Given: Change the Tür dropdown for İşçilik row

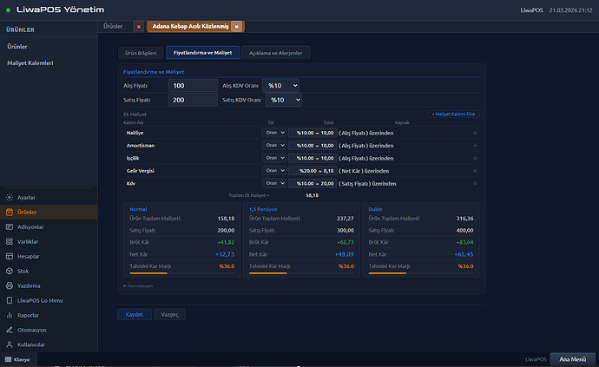Looking at the screenshot, I should click(x=274, y=158).
